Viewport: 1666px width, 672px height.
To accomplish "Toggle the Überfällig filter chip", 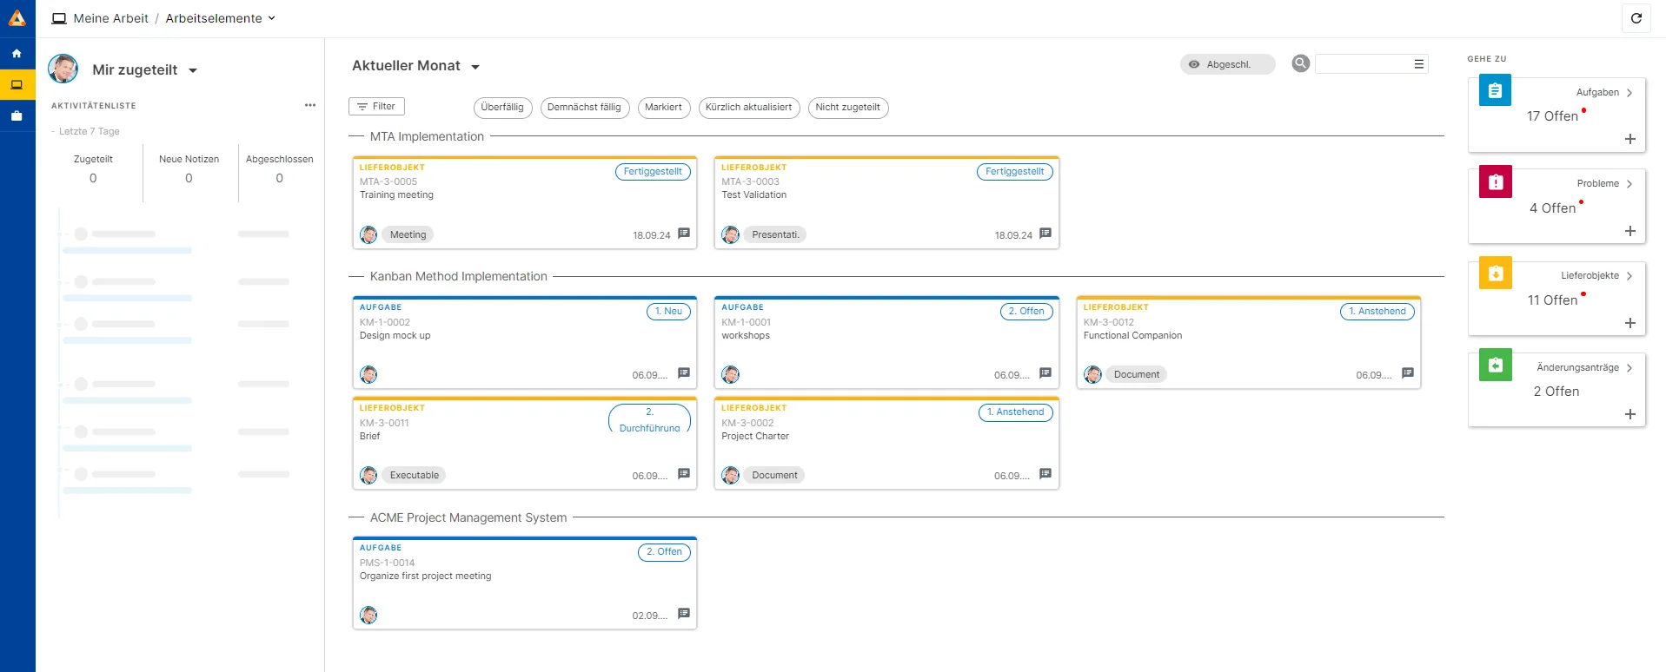I will pos(502,108).
